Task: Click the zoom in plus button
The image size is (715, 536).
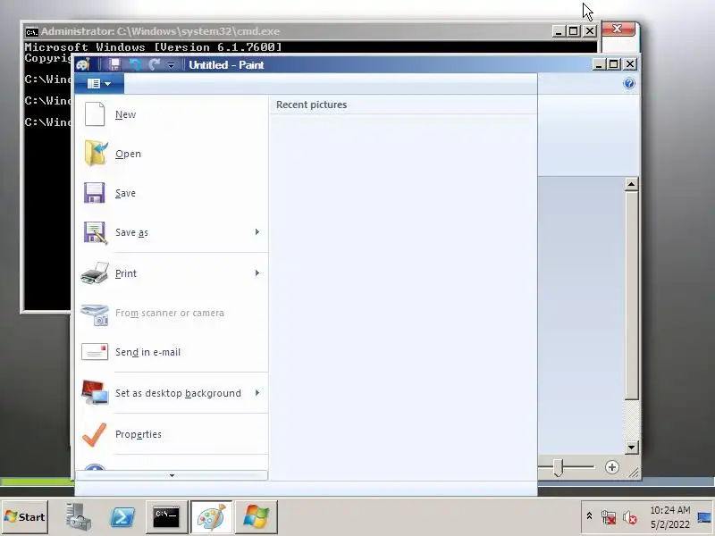Action: [612, 467]
